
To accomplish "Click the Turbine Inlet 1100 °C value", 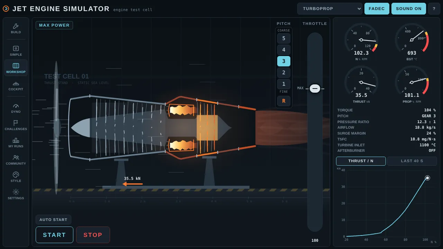I will point(428,145).
